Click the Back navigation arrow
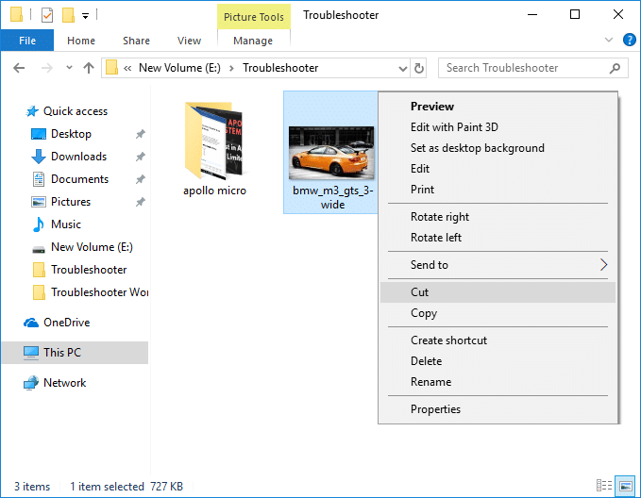This screenshot has width=641, height=498. (19, 68)
